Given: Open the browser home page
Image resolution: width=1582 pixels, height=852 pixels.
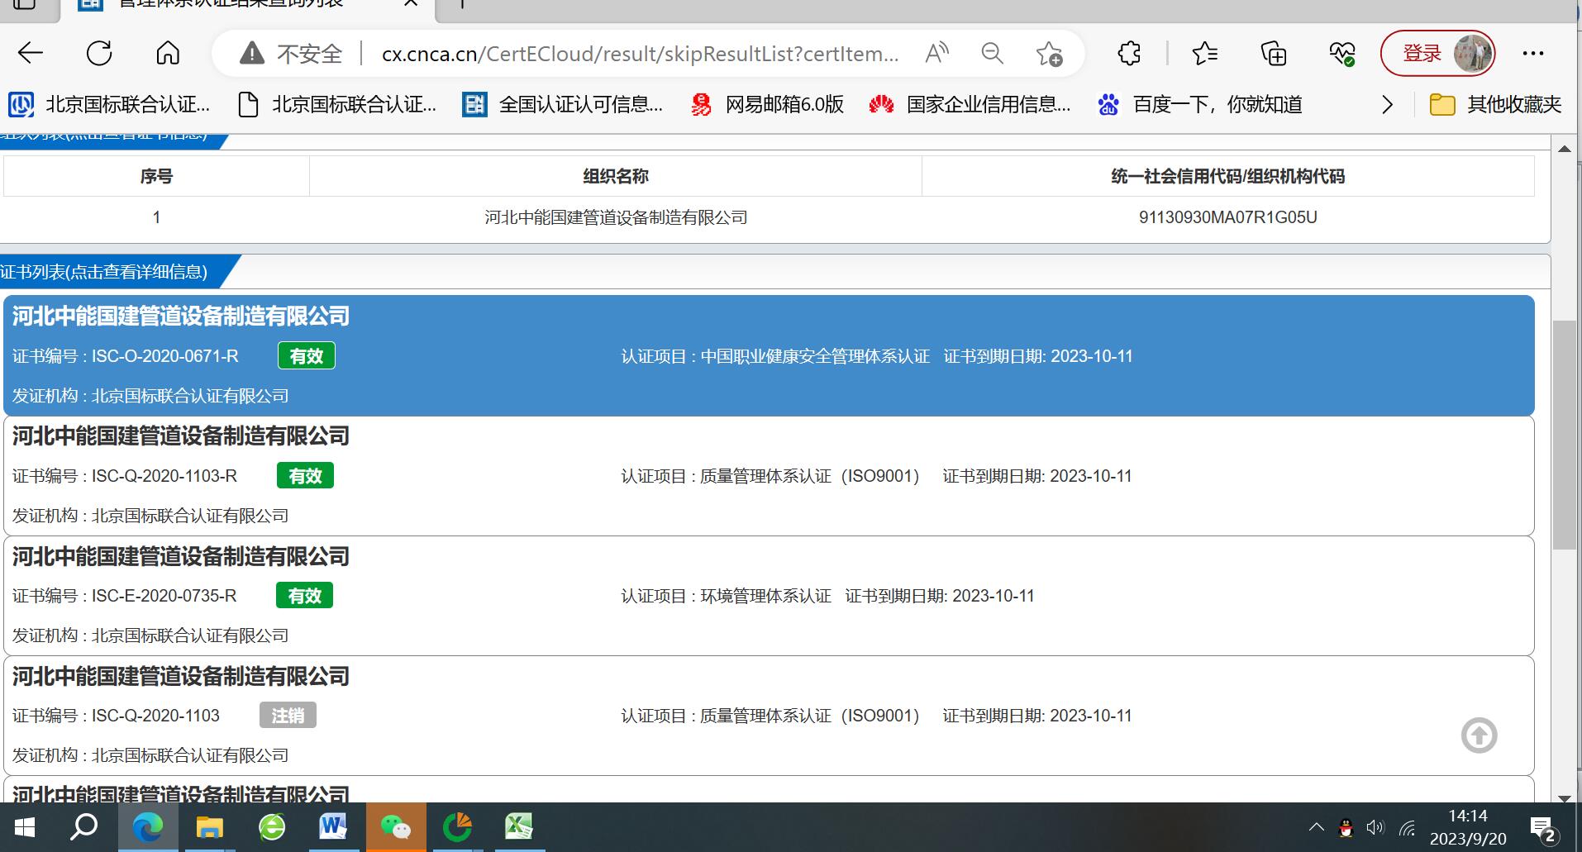Looking at the screenshot, I should coord(168,54).
